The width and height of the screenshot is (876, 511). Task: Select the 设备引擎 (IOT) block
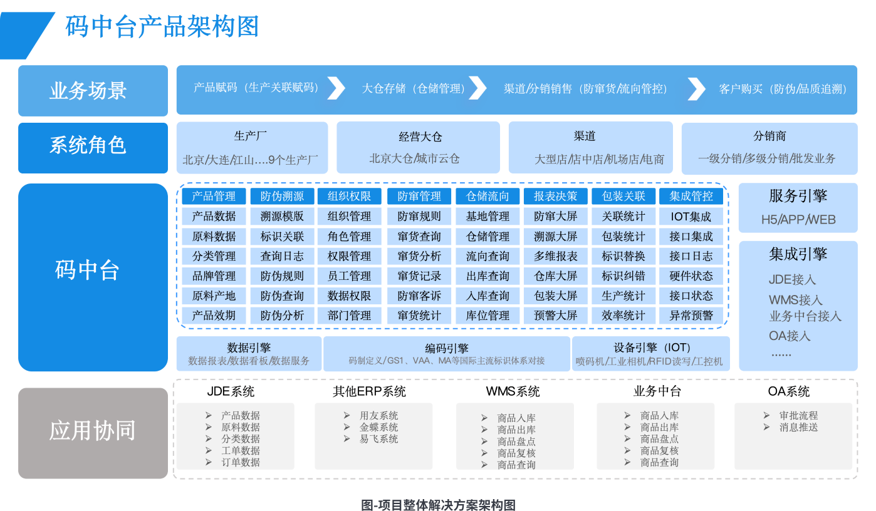coord(650,354)
